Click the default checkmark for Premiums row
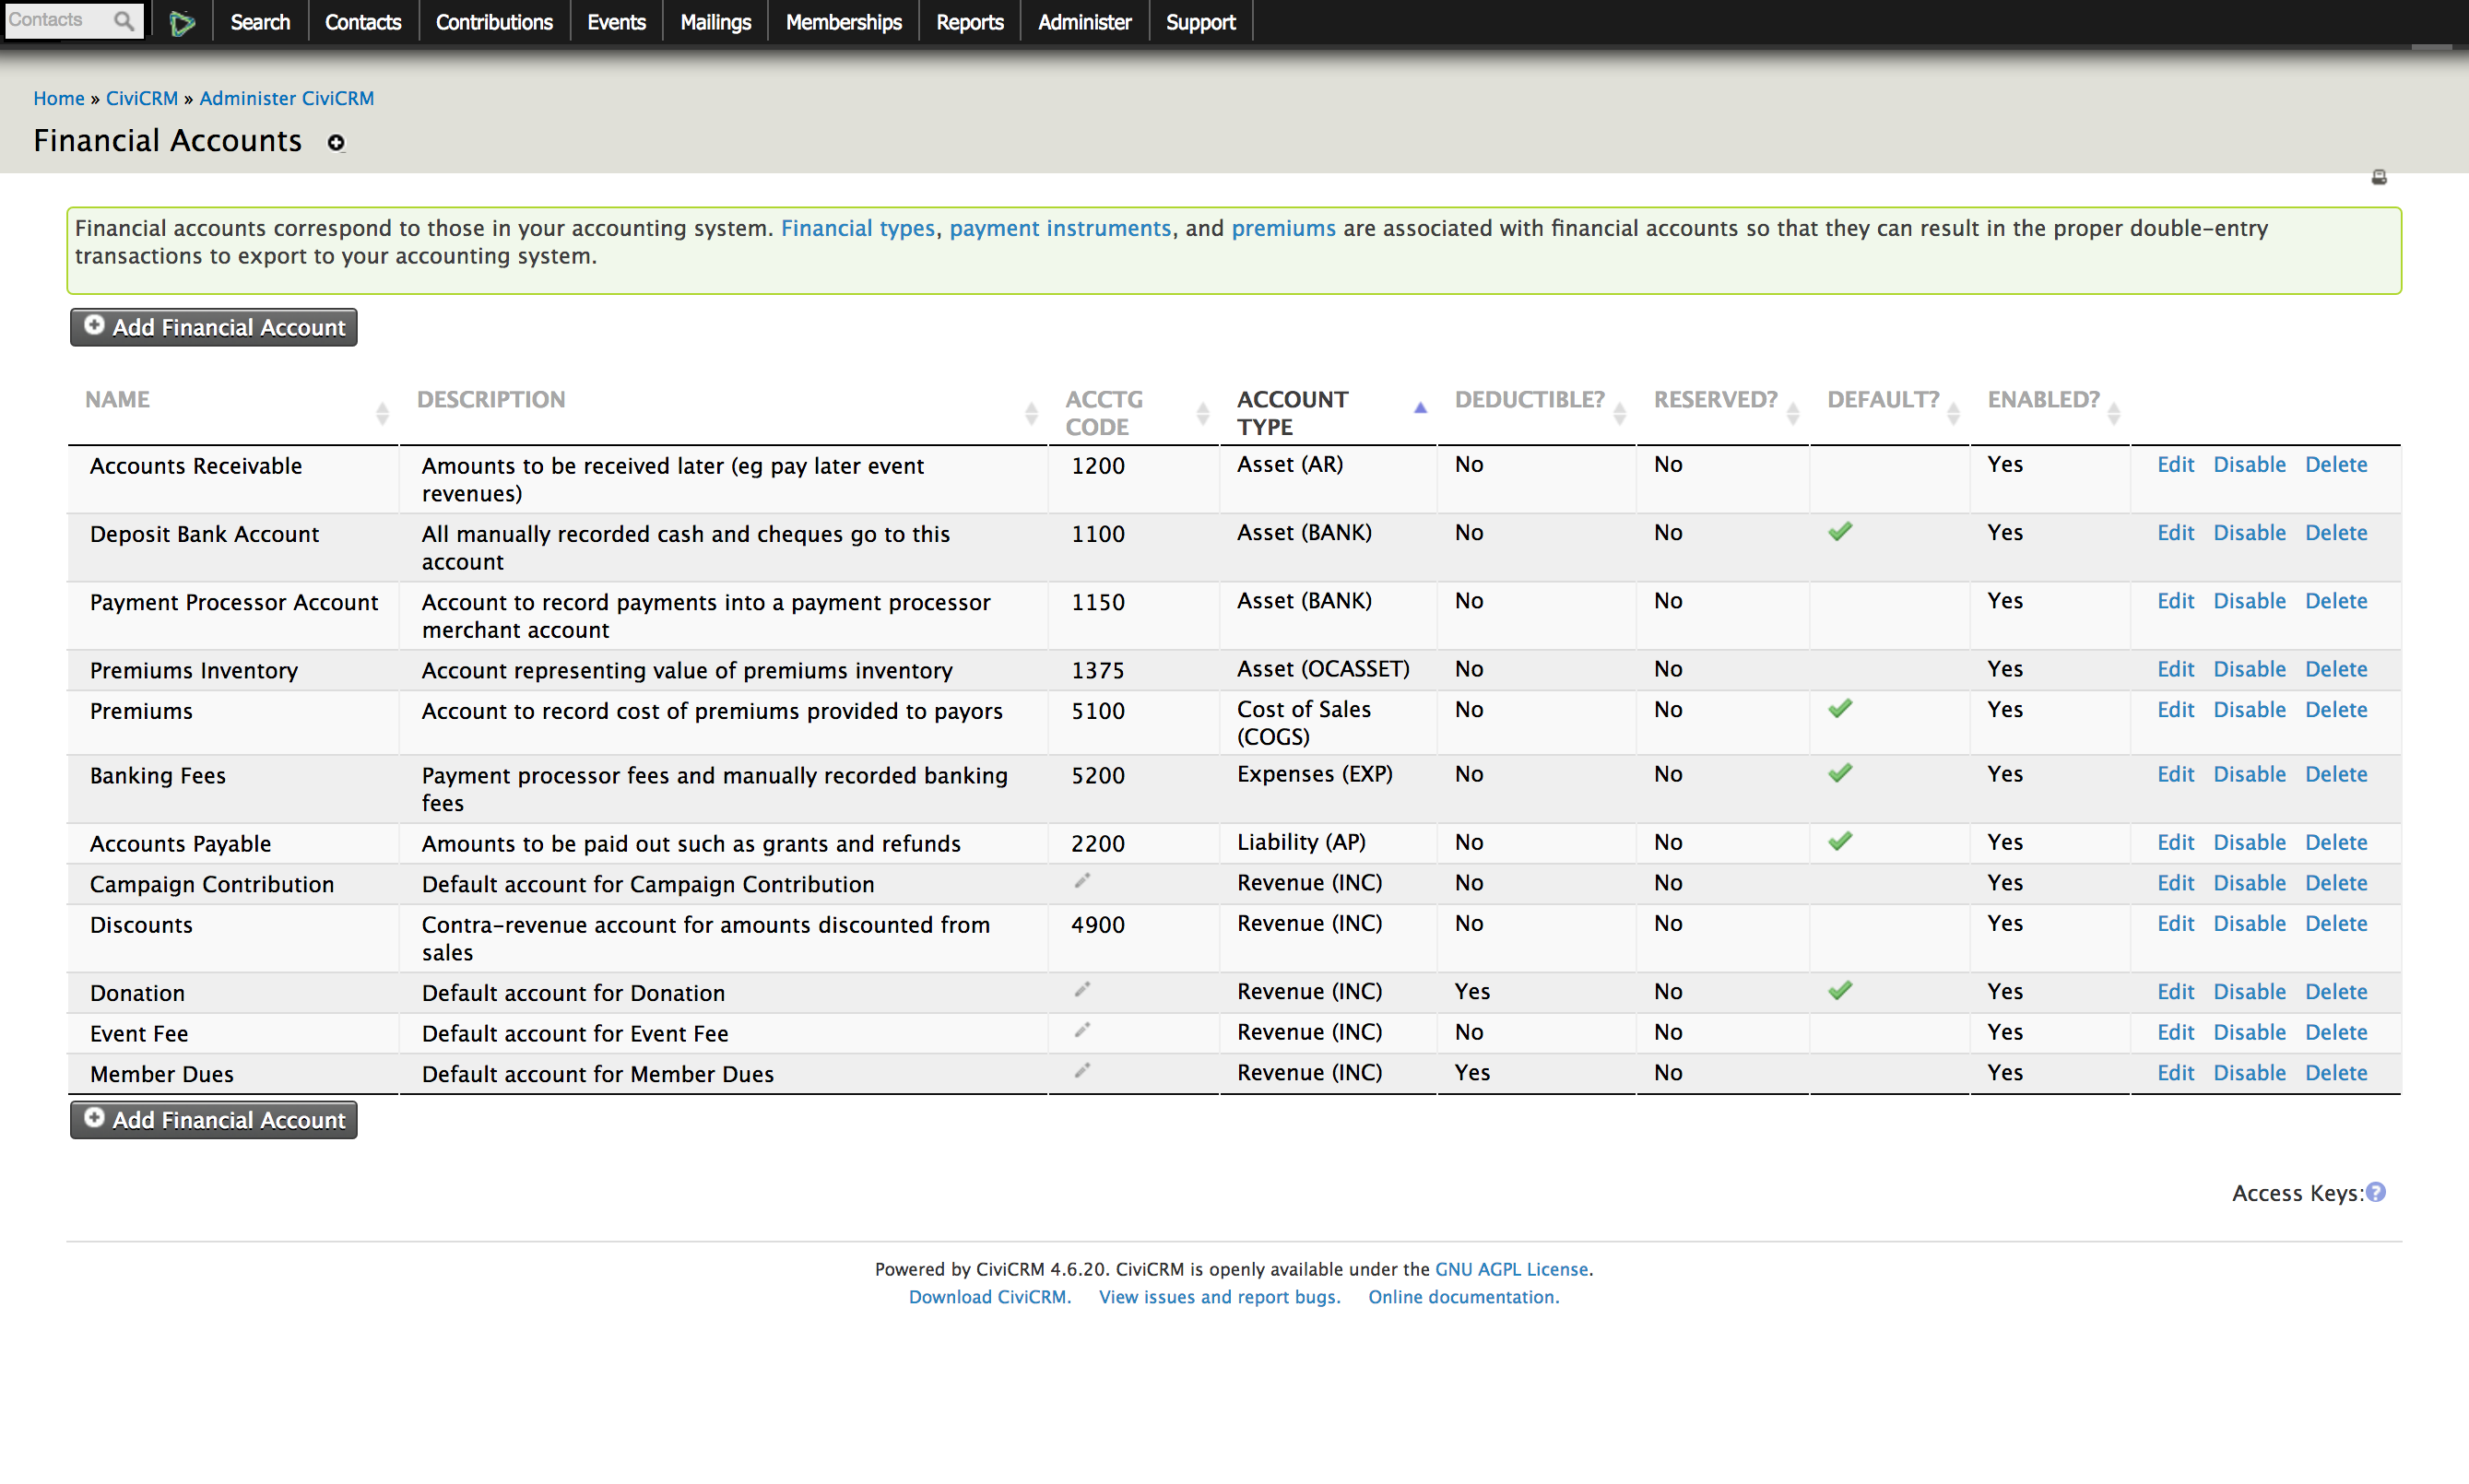 1840,708
